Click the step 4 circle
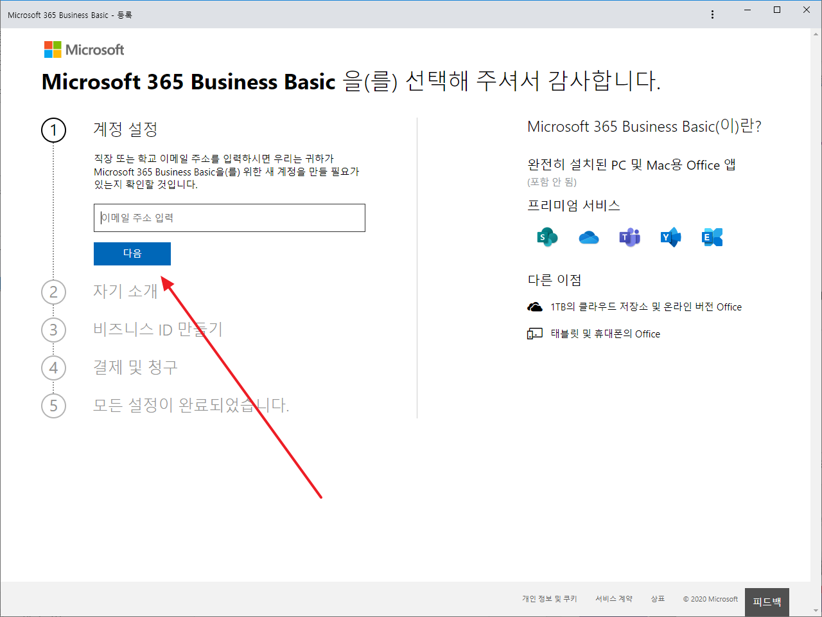Viewport: 822px width, 617px height. click(x=53, y=368)
